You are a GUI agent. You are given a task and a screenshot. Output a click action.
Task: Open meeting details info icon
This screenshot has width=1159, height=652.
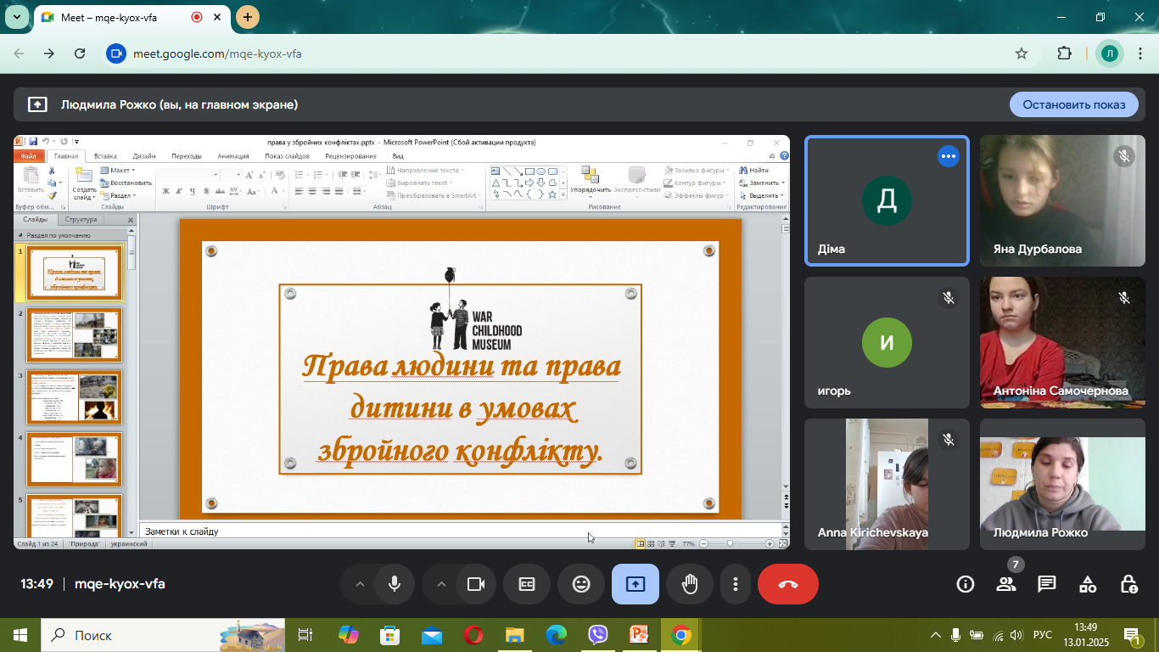click(x=966, y=584)
